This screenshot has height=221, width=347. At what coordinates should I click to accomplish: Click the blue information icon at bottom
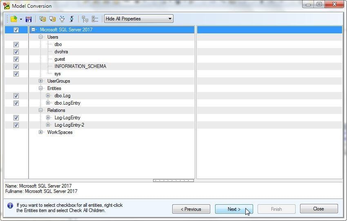[x=10, y=206]
